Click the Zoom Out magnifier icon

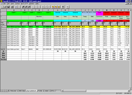point(26,7)
